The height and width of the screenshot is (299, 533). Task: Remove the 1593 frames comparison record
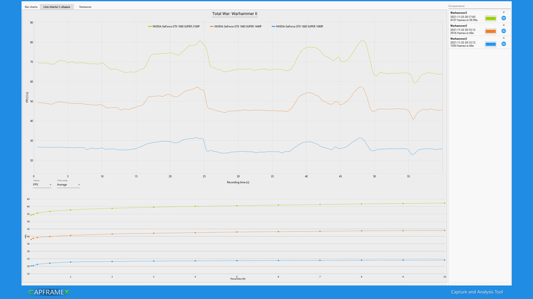(503, 38)
